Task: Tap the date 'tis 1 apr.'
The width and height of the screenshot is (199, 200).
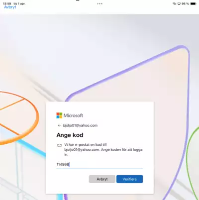Action: (x=19, y=3)
